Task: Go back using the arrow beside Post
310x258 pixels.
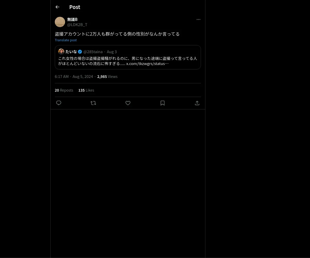Action: (x=57, y=7)
